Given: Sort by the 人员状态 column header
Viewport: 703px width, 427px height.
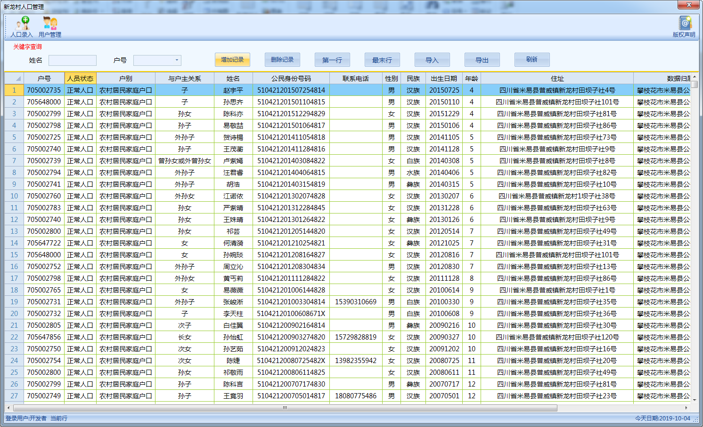Looking at the screenshot, I should (x=80, y=79).
